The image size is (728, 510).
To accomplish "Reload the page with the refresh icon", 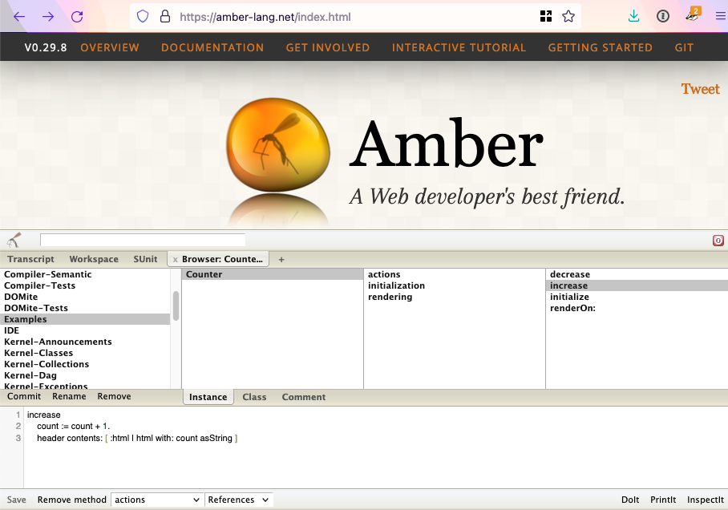I will coord(77,17).
